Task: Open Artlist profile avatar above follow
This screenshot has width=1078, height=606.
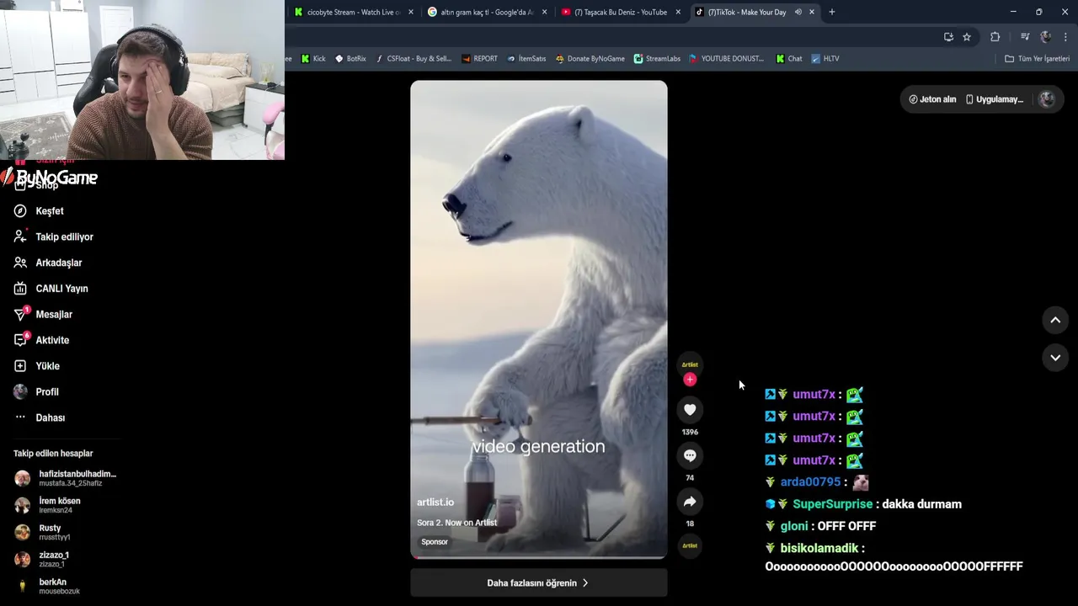Action: (x=690, y=364)
